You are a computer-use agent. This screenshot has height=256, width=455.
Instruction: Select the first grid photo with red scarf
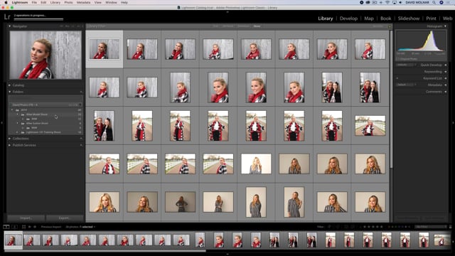point(105,49)
